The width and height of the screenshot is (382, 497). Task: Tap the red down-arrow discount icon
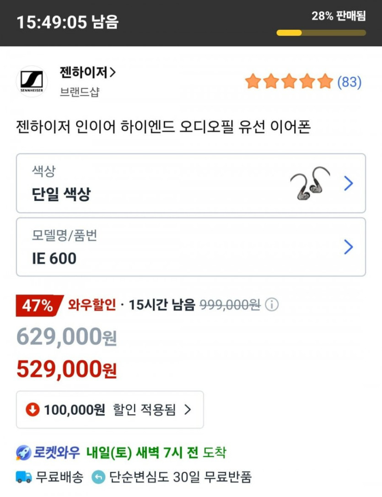[x=33, y=410]
